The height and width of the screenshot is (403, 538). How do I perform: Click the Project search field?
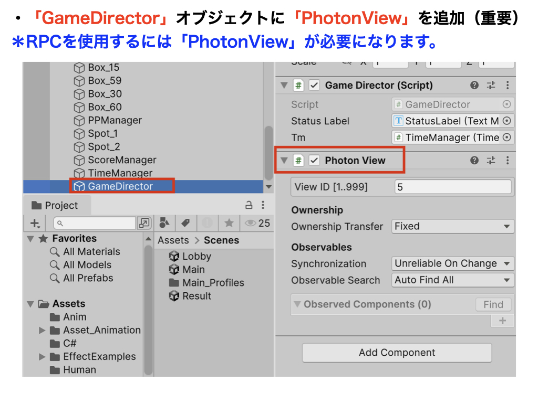pyautogui.click(x=95, y=223)
